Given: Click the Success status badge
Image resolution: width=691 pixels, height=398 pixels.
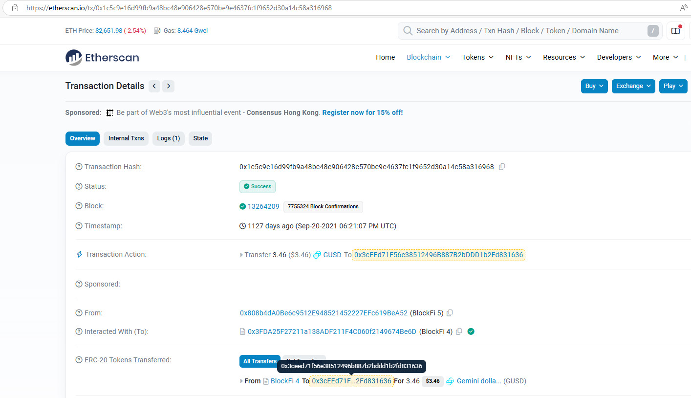Looking at the screenshot, I should coord(258,186).
